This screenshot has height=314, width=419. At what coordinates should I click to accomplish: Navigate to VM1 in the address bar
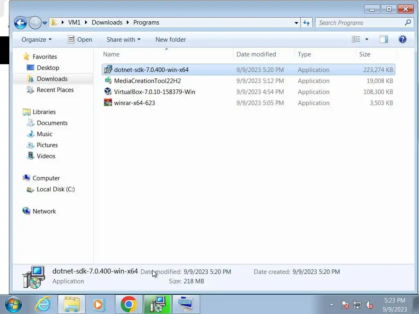point(74,22)
